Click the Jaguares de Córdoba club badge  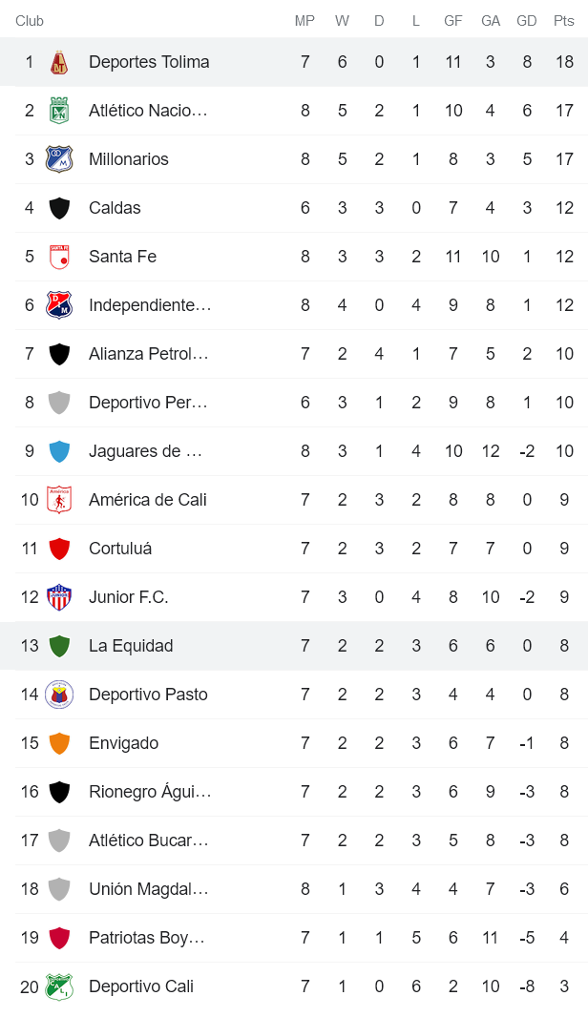58,450
